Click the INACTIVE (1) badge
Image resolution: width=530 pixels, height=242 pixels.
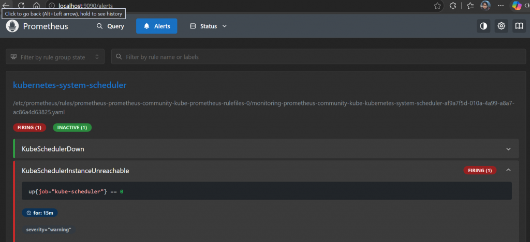[72, 128]
